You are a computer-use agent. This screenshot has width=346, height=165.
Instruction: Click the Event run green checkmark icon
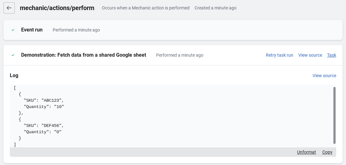(x=13, y=30)
